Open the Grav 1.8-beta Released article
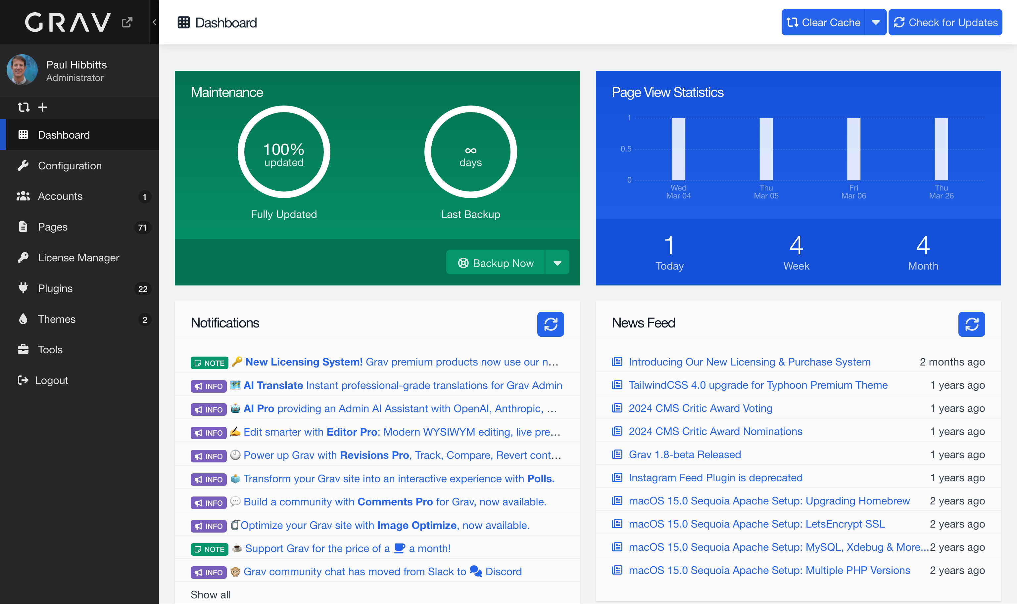This screenshot has width=1017, height=604. [x=685, y=454]
